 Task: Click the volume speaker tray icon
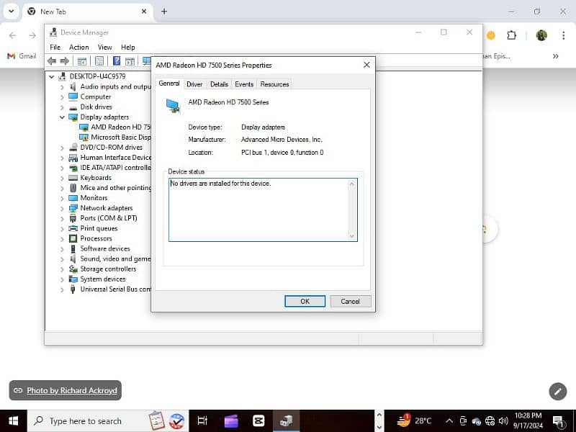point(503,421)
